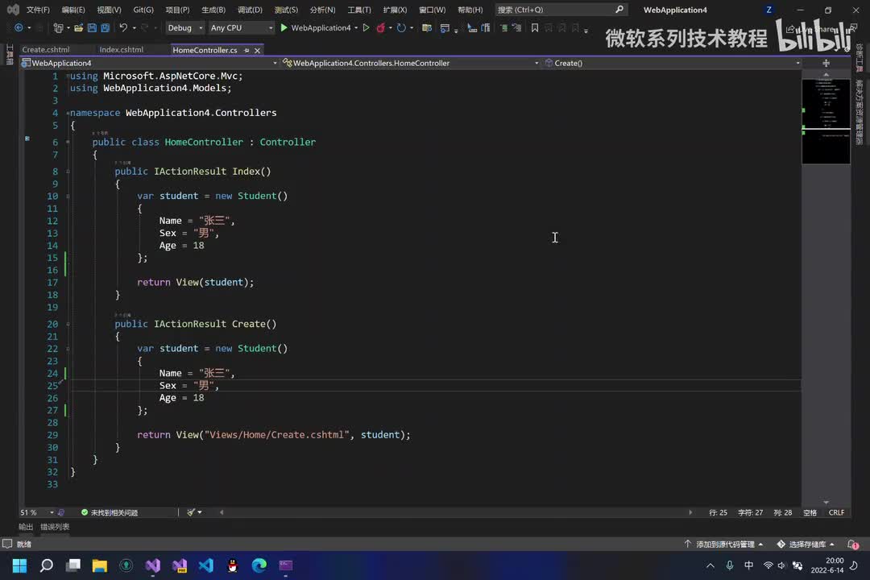Open the 扩展(X) menu
870x580 pixels.
click(395, 10)
